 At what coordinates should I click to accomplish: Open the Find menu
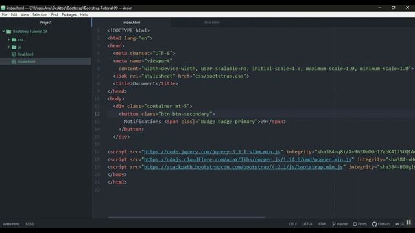point(54,14)
